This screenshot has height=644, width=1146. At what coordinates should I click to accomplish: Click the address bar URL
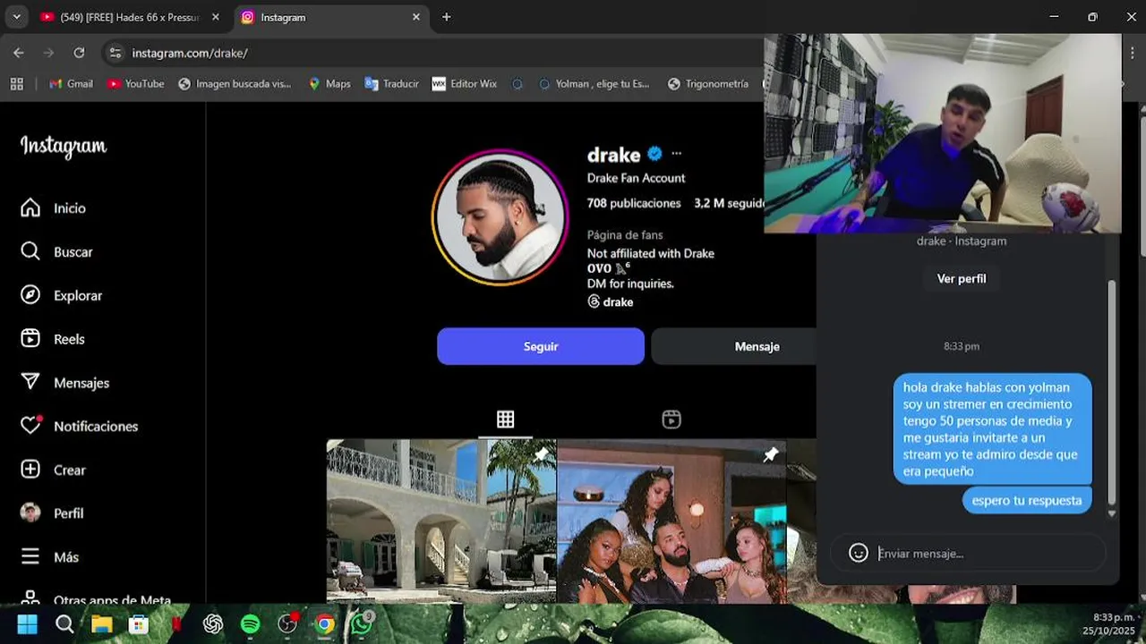[190, 54]
